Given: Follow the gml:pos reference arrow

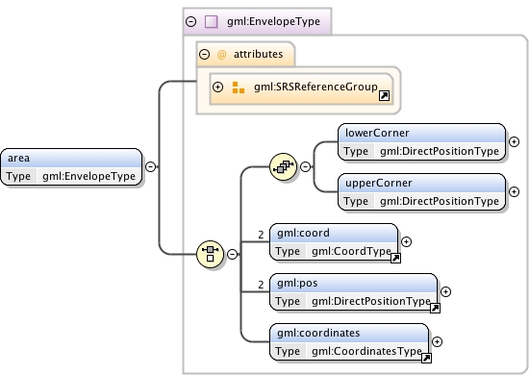Looking at the screenshot, I should tap(435, 309).
